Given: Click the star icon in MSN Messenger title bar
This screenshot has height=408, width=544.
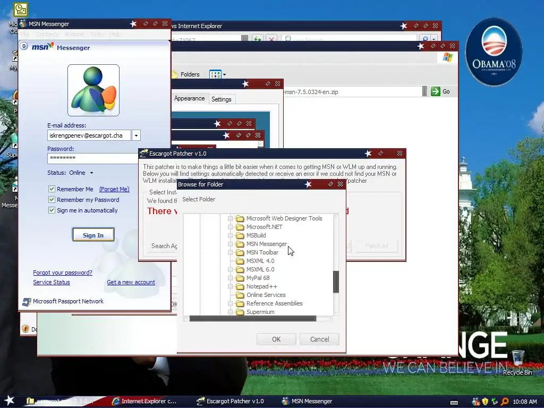Looking at the screenshot, I should point(133,23).
